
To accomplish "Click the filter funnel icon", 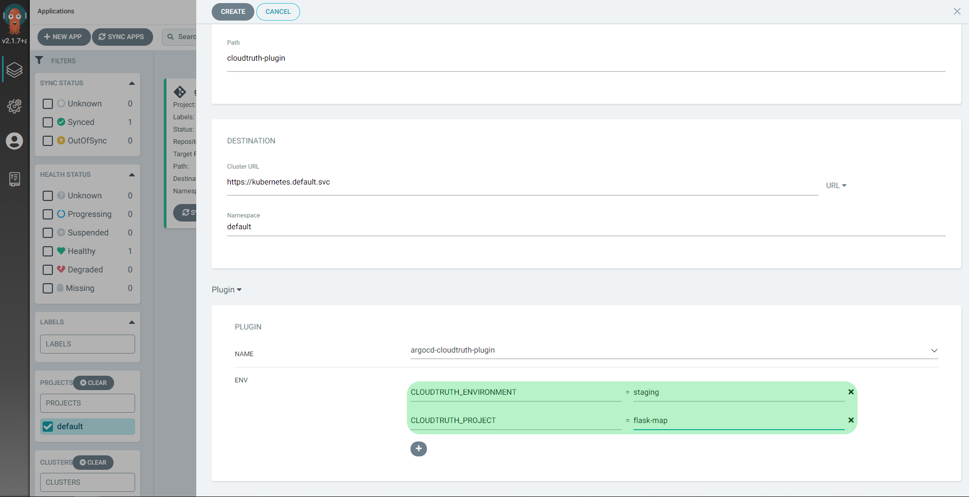I will [x=39, y=60].
